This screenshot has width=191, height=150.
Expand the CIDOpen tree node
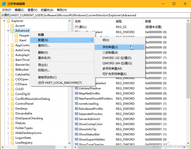(8, 79)
